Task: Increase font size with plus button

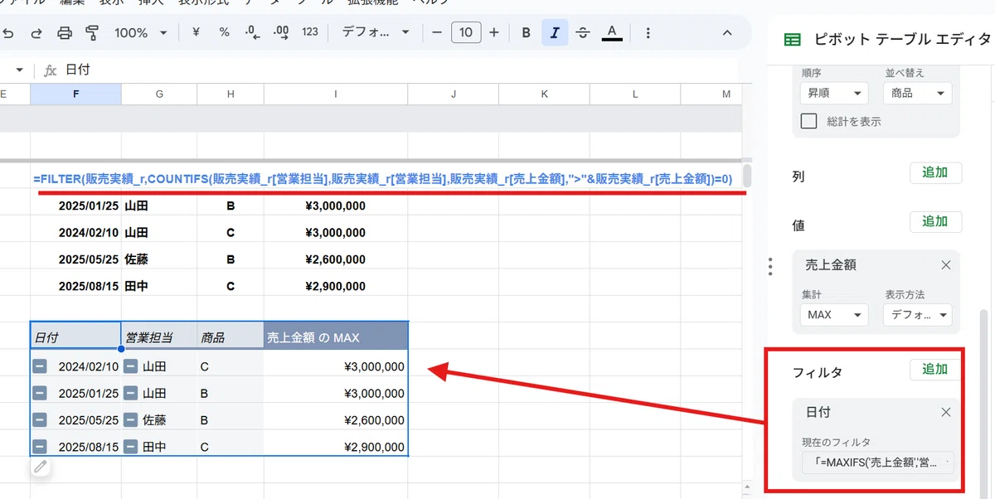Action: tap(494, 32)
